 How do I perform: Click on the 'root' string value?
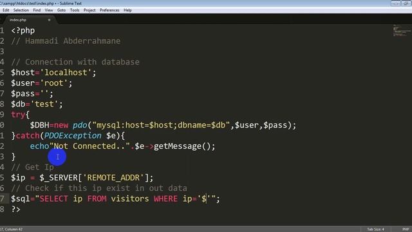point(53,83)
